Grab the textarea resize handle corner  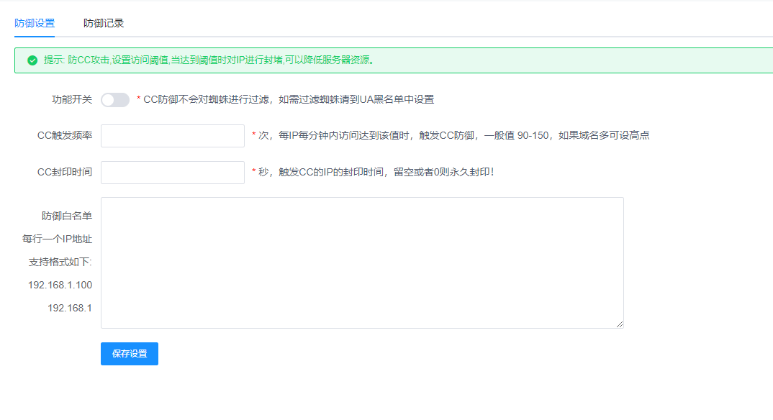(620, 324)
